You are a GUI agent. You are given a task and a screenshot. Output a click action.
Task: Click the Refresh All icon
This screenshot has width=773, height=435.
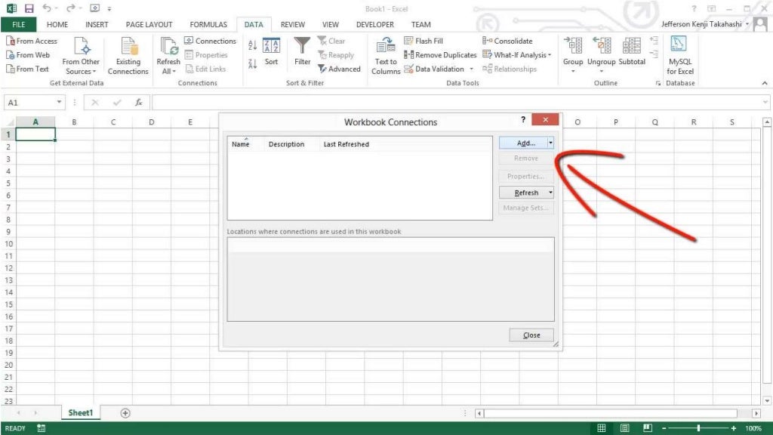tap(168, 47)
